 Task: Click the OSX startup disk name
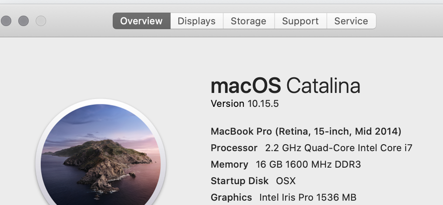[x=285, y=181]
